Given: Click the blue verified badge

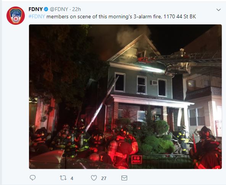Looking at the screenshot, I should pyautogui.click(x=46, y=10).
